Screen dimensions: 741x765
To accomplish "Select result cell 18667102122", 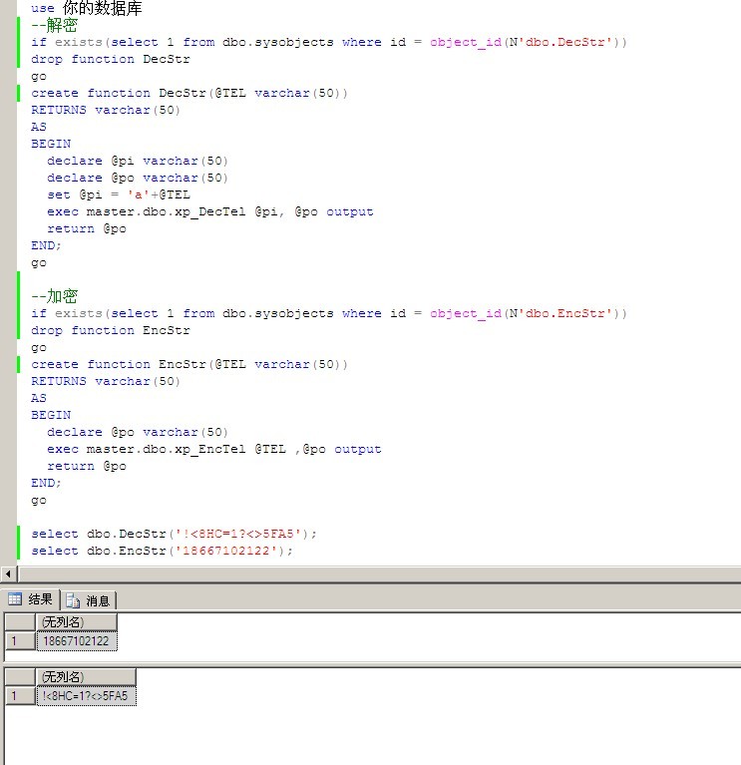I will pyautogui.click(x=77, y=640).
